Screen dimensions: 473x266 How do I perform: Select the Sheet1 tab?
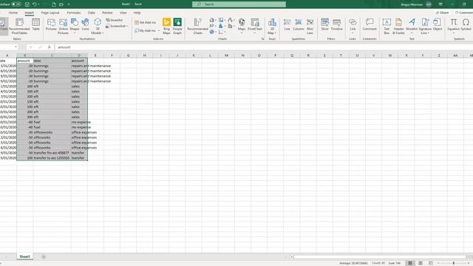24,256
